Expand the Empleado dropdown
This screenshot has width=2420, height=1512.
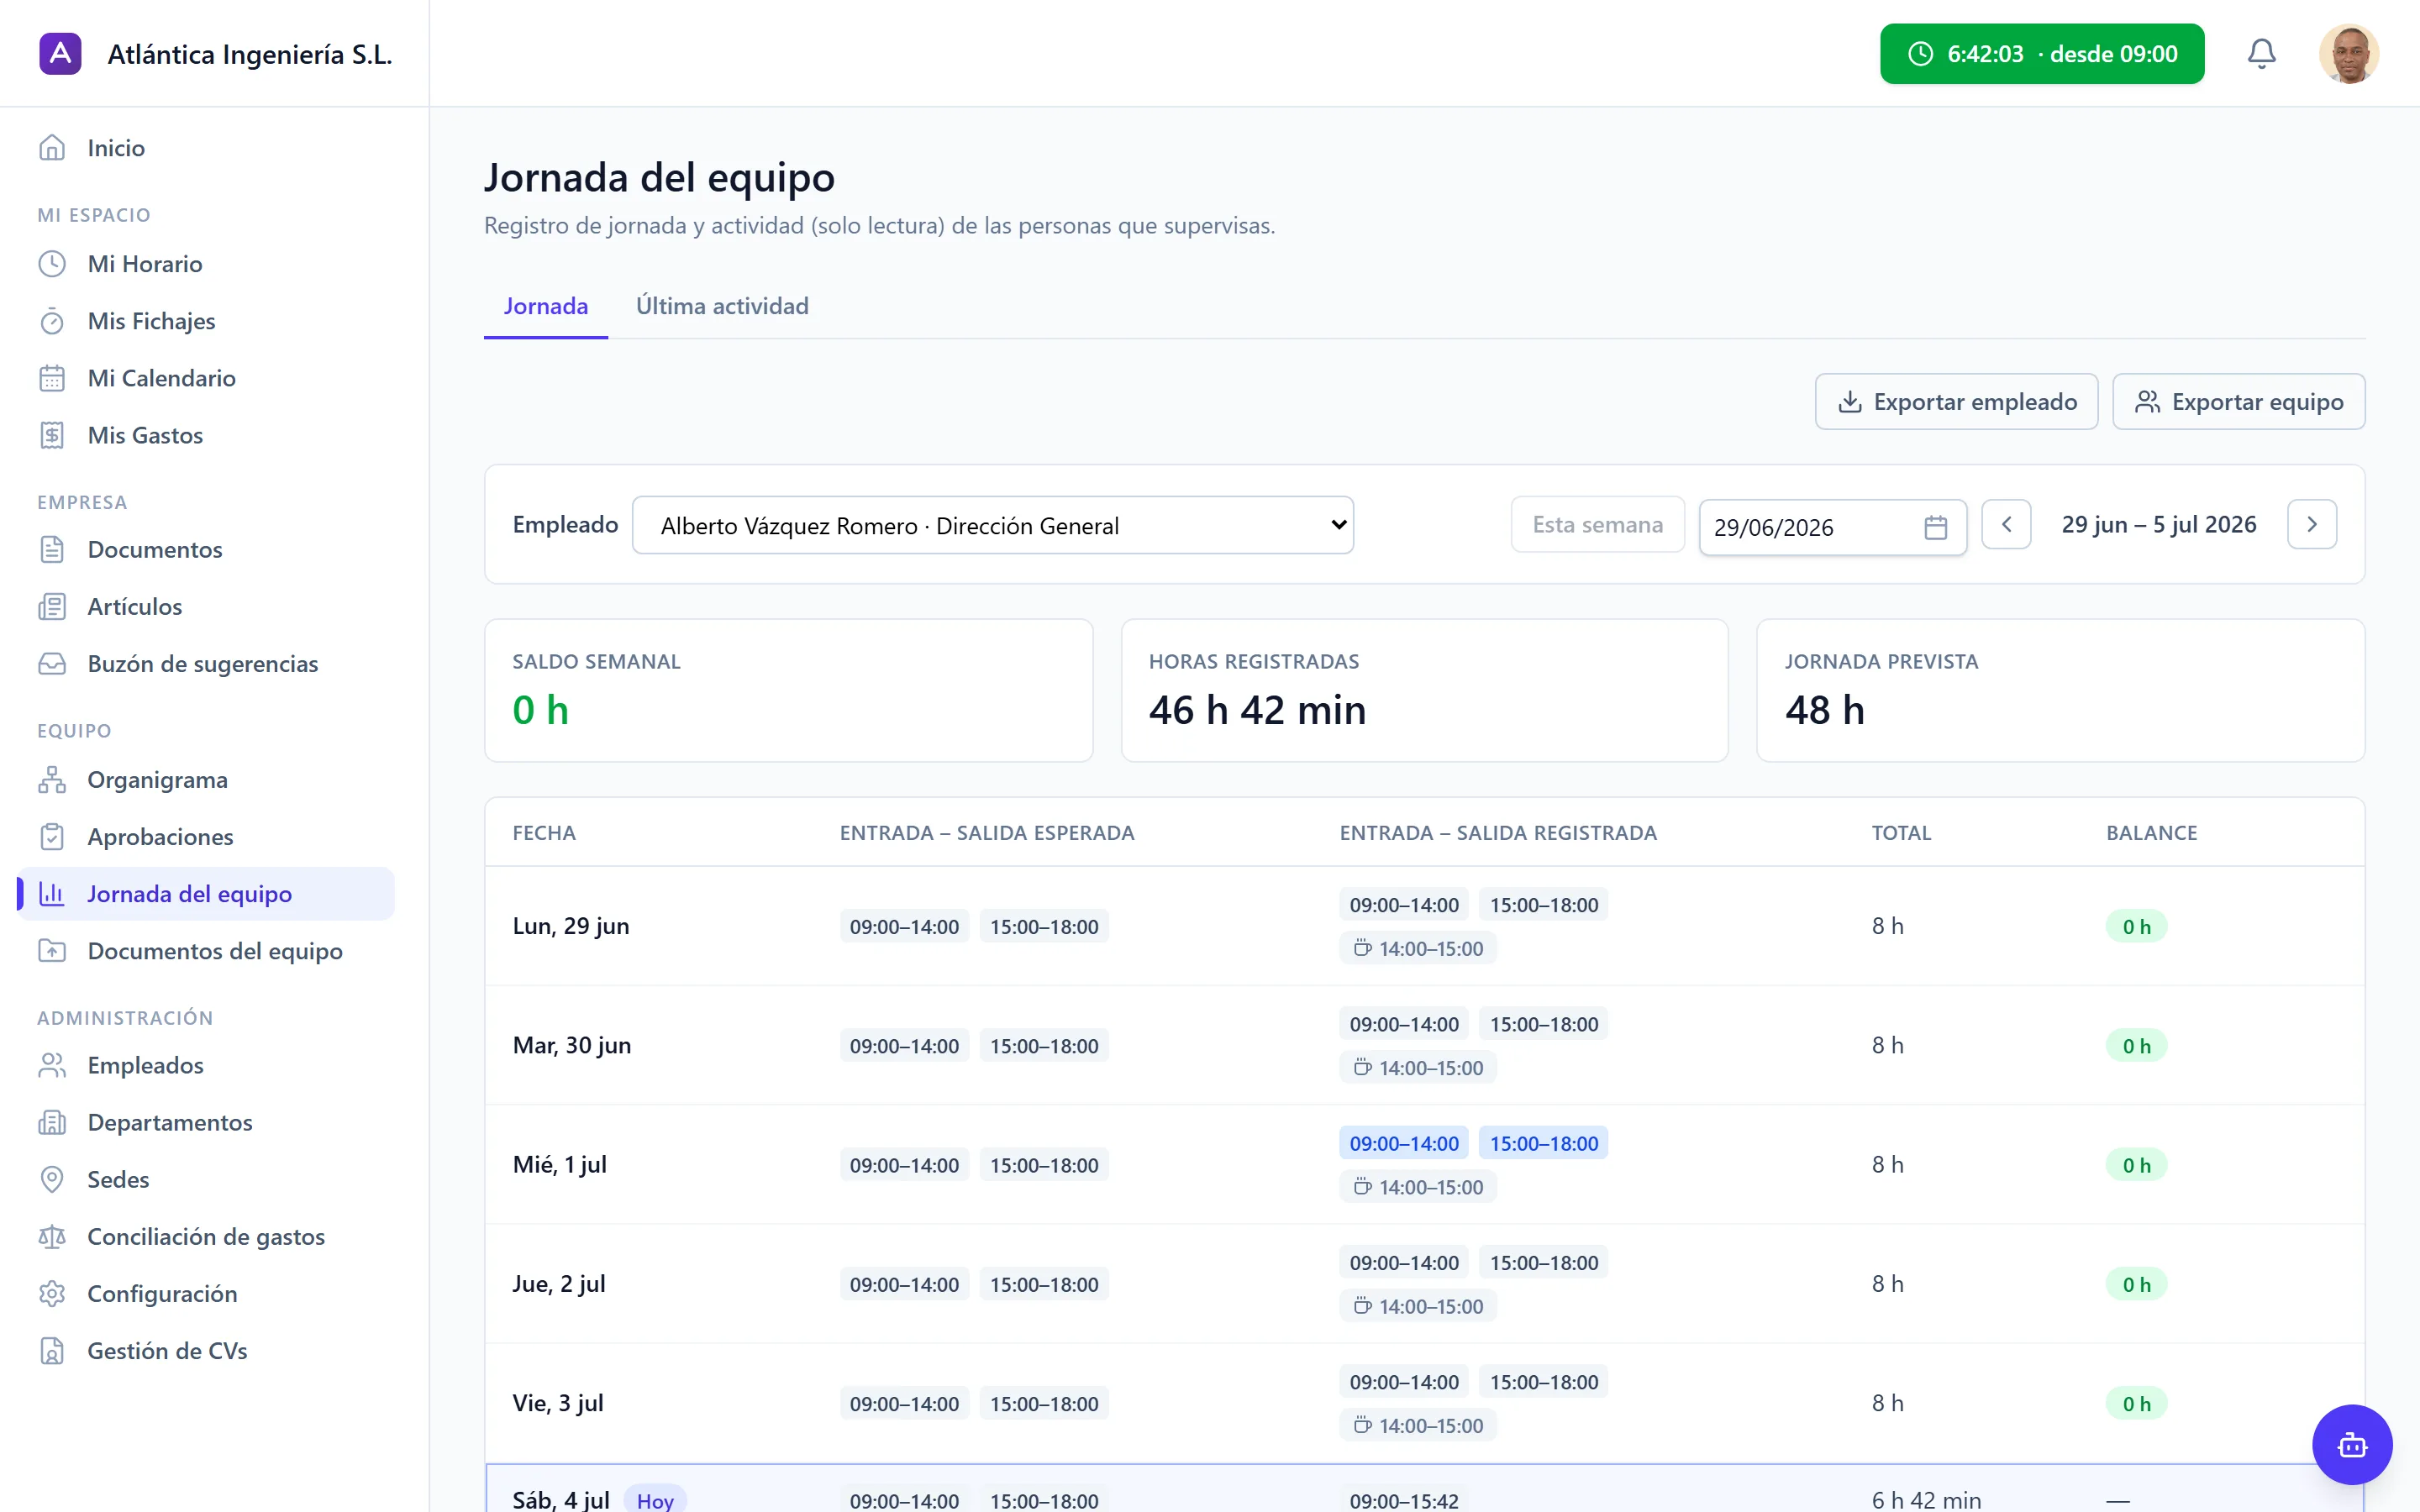tap(992, 525)
